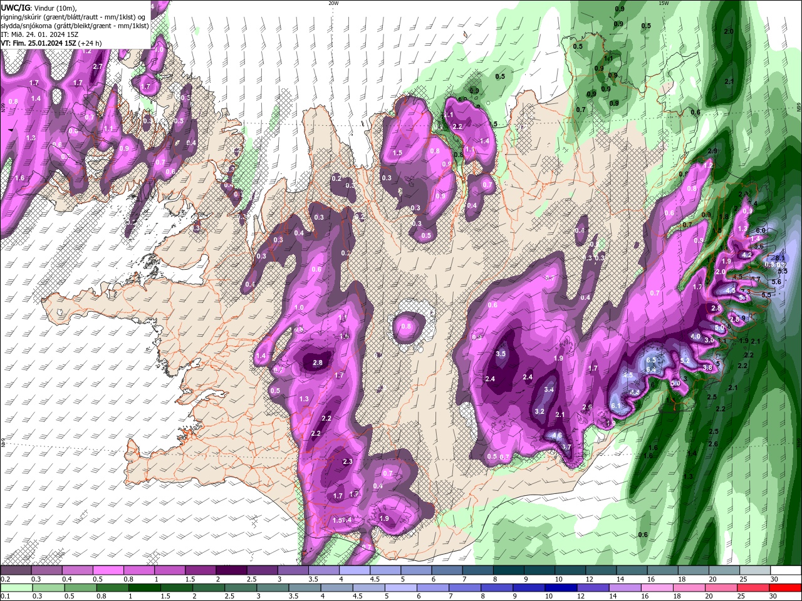This screenshot has height=601, width=802.
Task: Click the '4.0' snowfall value on the map
Action: (695, 336)
